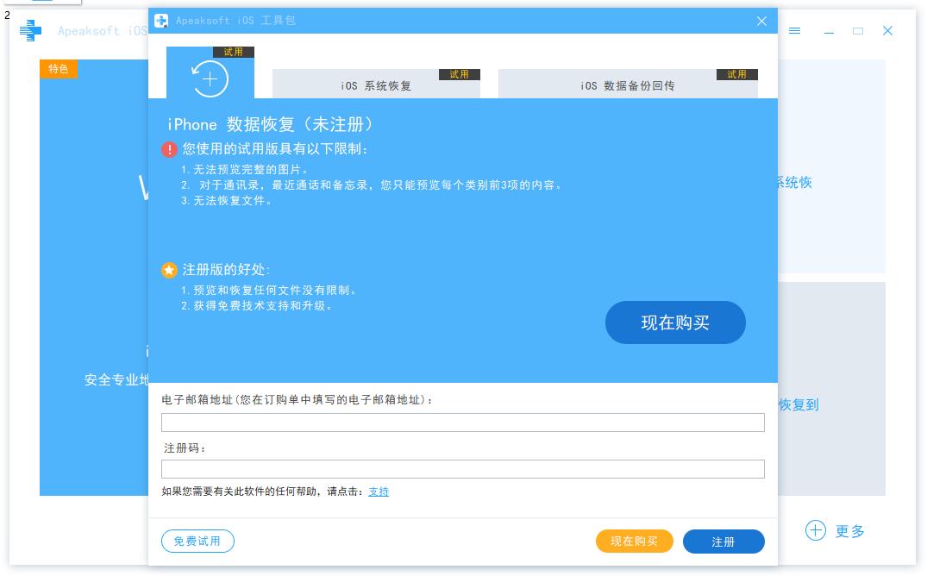Click the 注册码 field label

185,448
